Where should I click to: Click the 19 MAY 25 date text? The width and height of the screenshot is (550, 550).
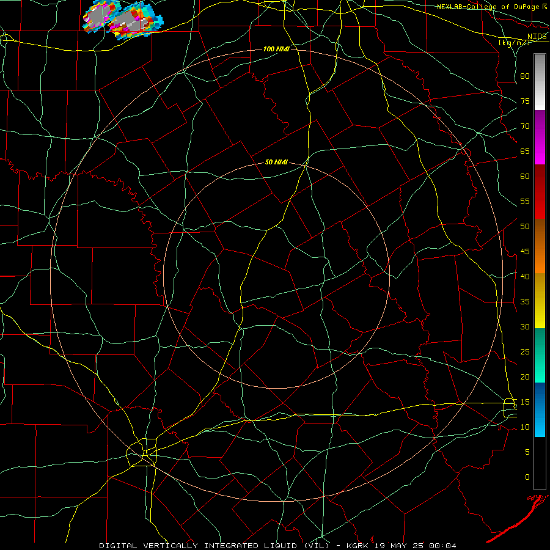(x=400, y=546)
